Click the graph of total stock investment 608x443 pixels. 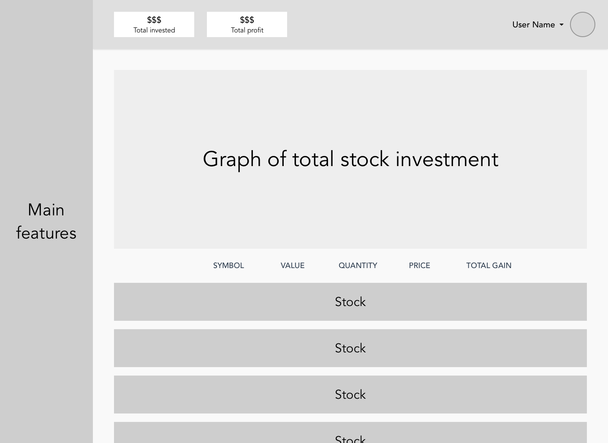tap(350, 159)
